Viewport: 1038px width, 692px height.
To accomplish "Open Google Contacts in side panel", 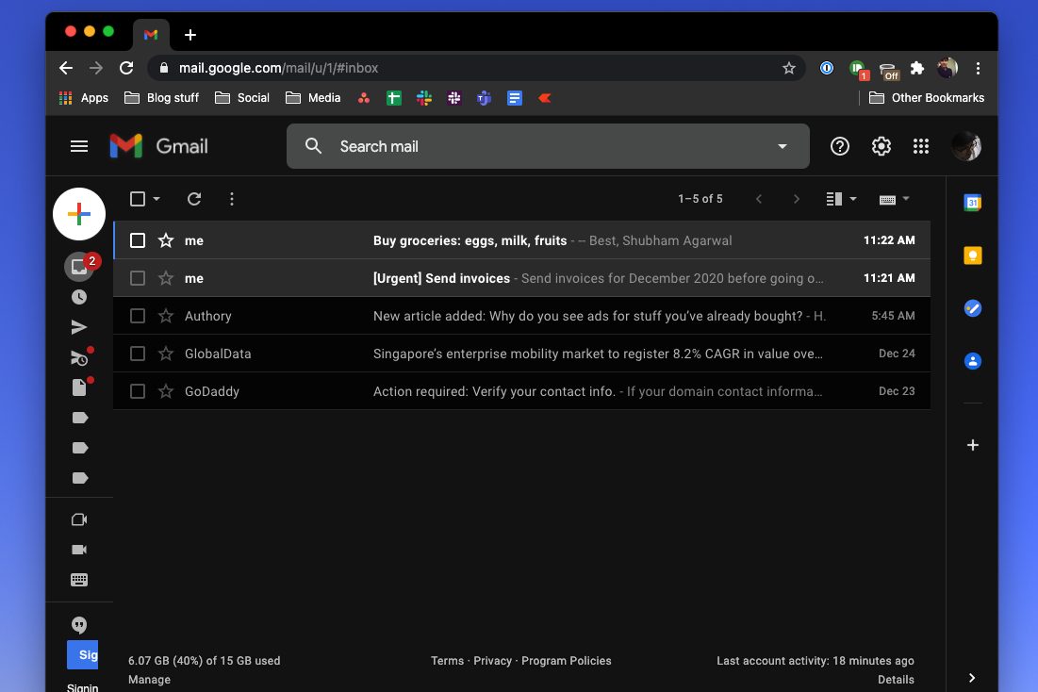I will click(x=972, y=361).
